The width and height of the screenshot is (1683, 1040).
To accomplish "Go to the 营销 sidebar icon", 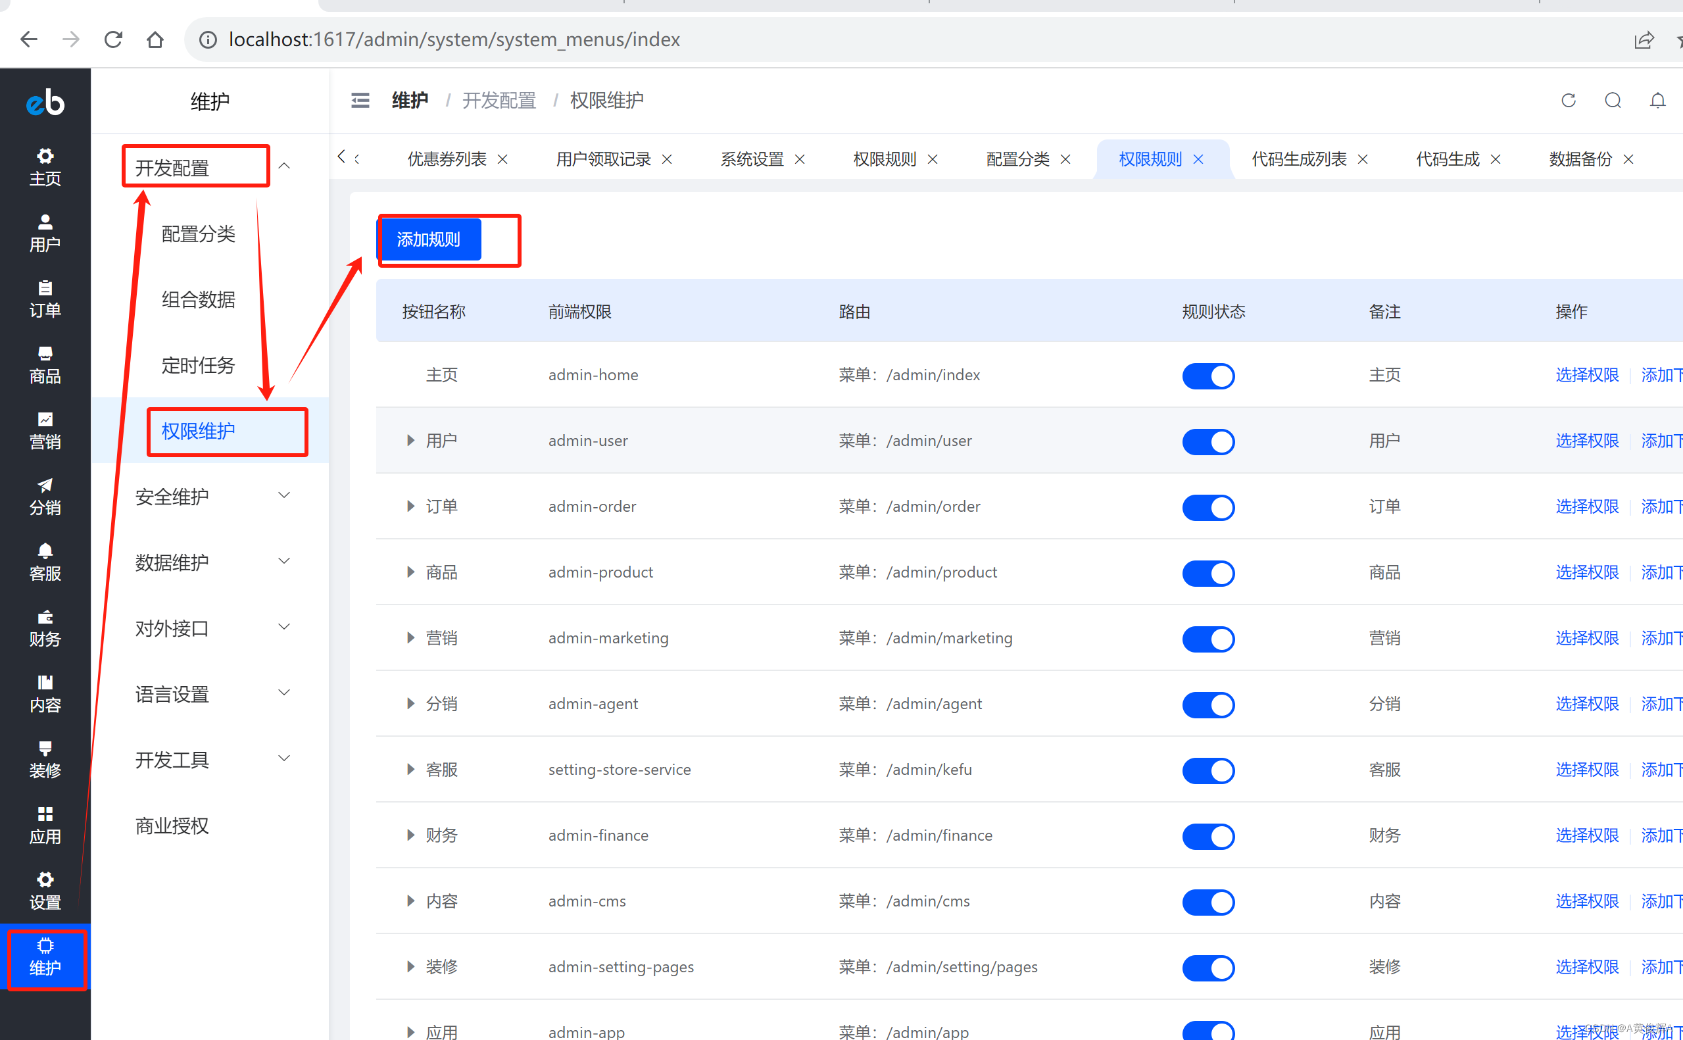I will click(x=45, y=430).
